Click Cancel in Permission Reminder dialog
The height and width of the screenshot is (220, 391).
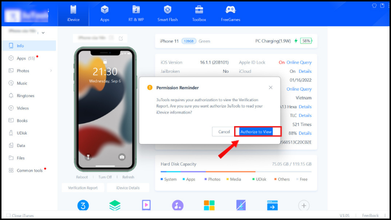(224, 132)
